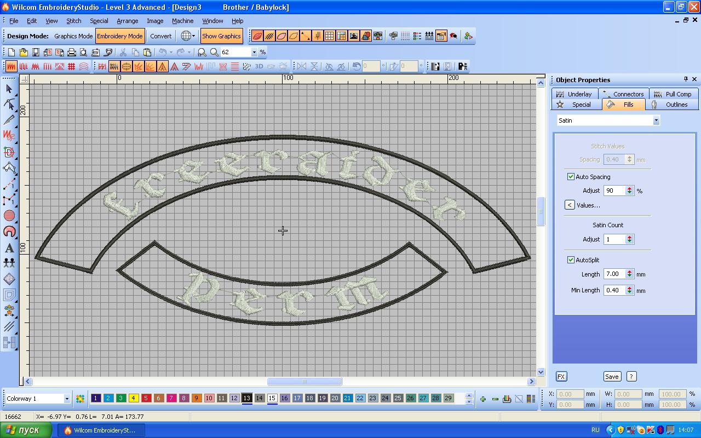Image resolution: width=701 pixels, height=438 pixels.
Task: Open the Undo history dropdown arrow
Action: click(x=171, y=52)
